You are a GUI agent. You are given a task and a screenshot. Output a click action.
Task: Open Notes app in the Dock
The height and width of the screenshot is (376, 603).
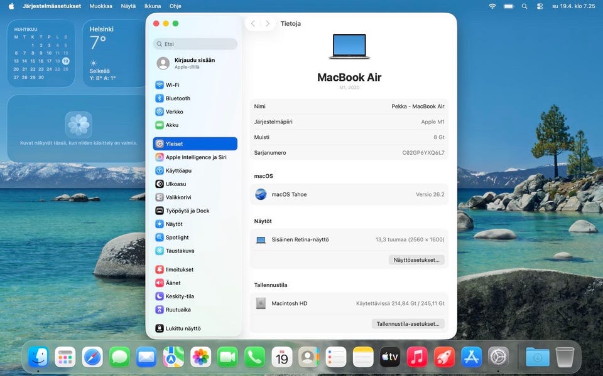tap(363, 357)
